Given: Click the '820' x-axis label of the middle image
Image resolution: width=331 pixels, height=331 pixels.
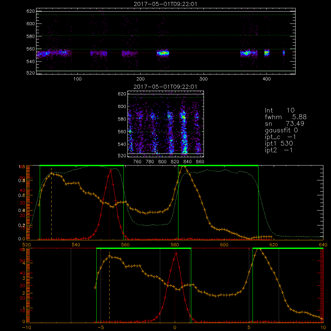Looking at the screenshot, I should pos(175,162).
